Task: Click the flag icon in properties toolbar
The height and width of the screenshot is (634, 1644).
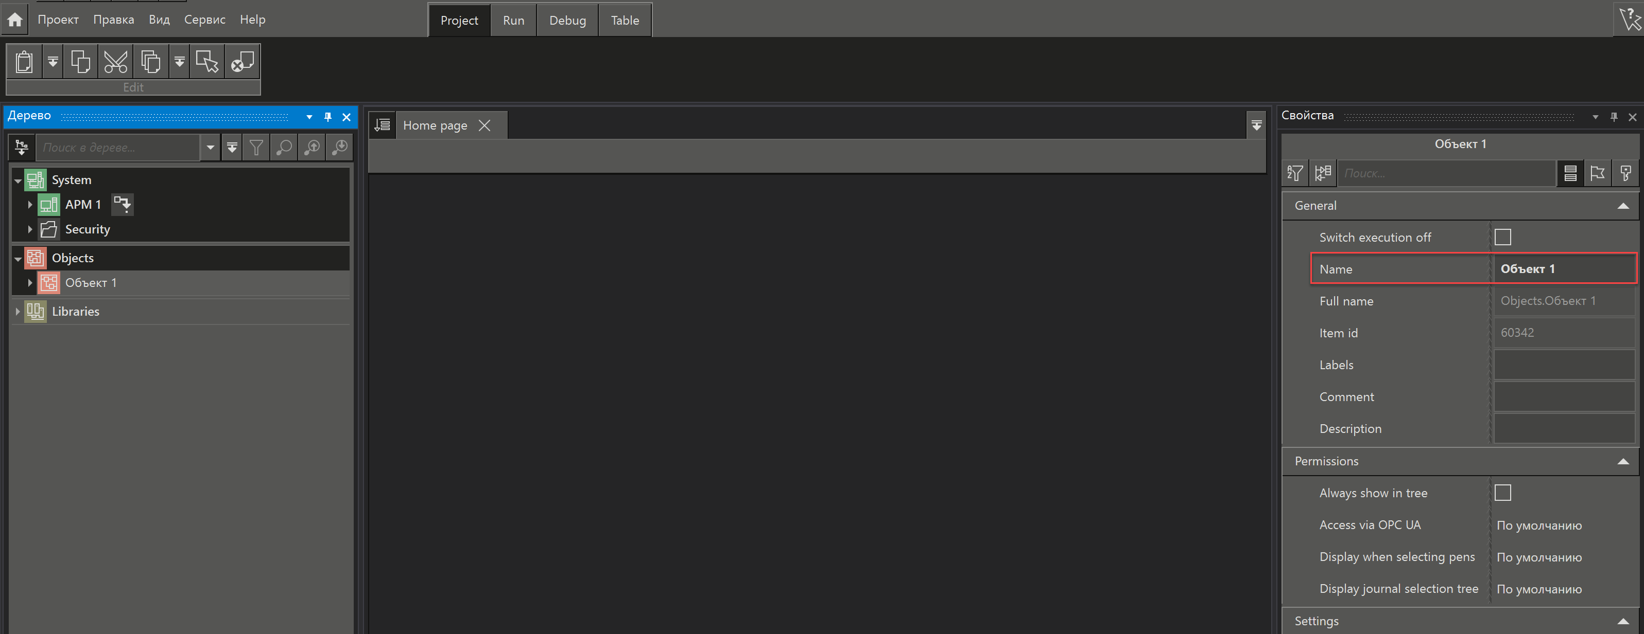Action: pyautogui.click(x=1598, y=173)
